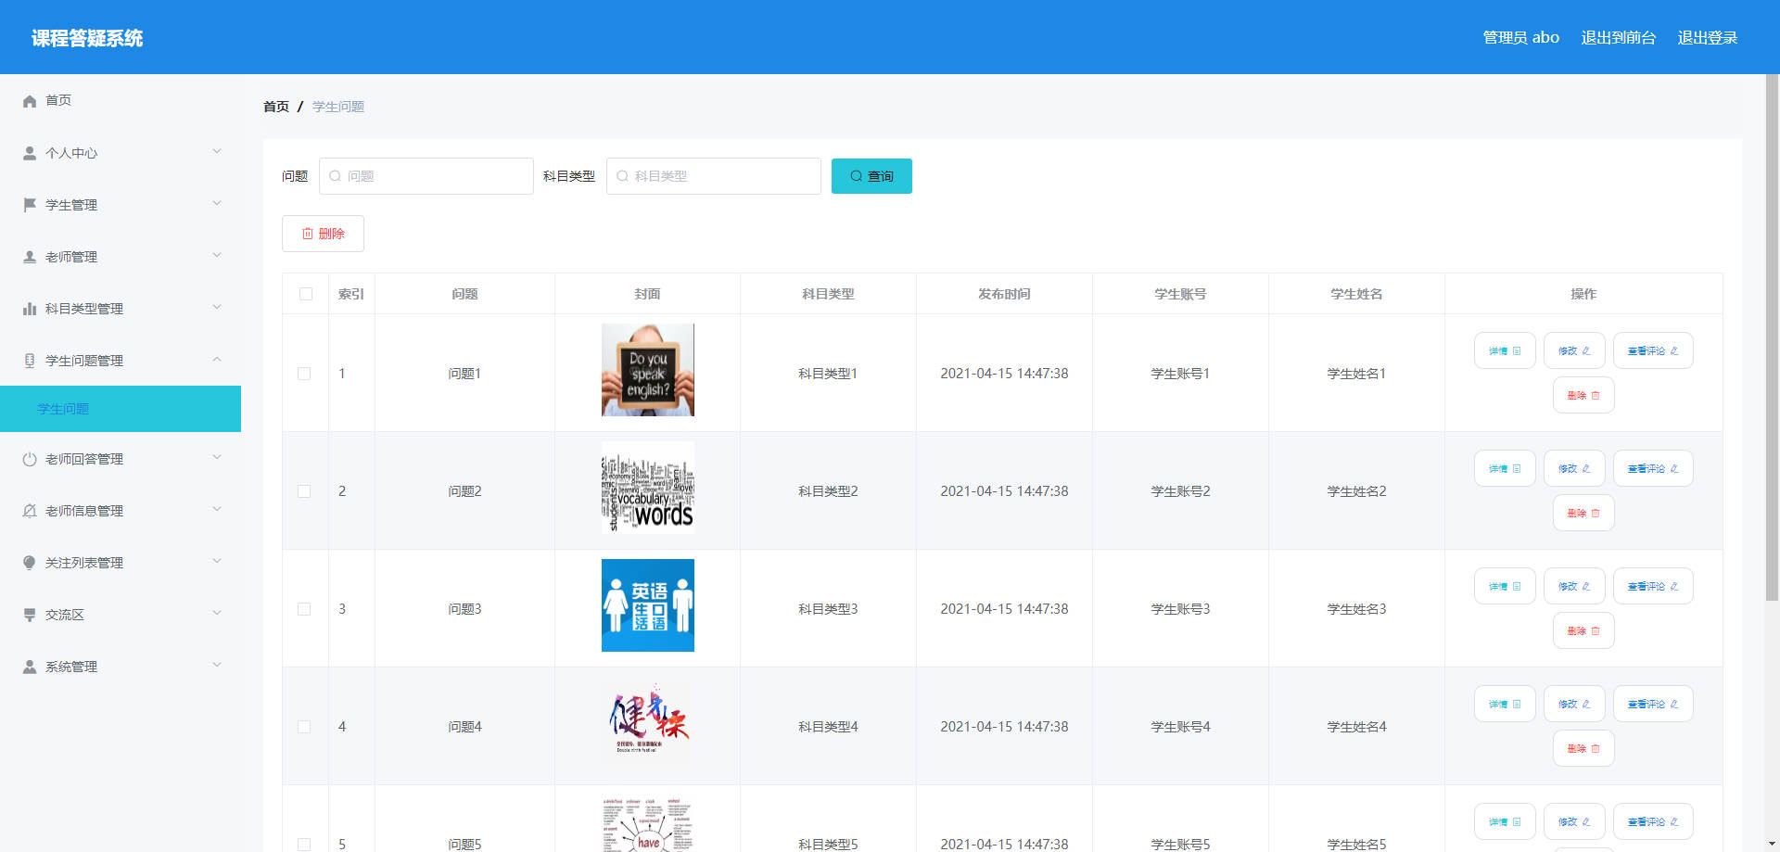The height and width of the screenshot is (852, 1780).
Task: Check the checkbox for row 问题1
Action: click(304, 374)
